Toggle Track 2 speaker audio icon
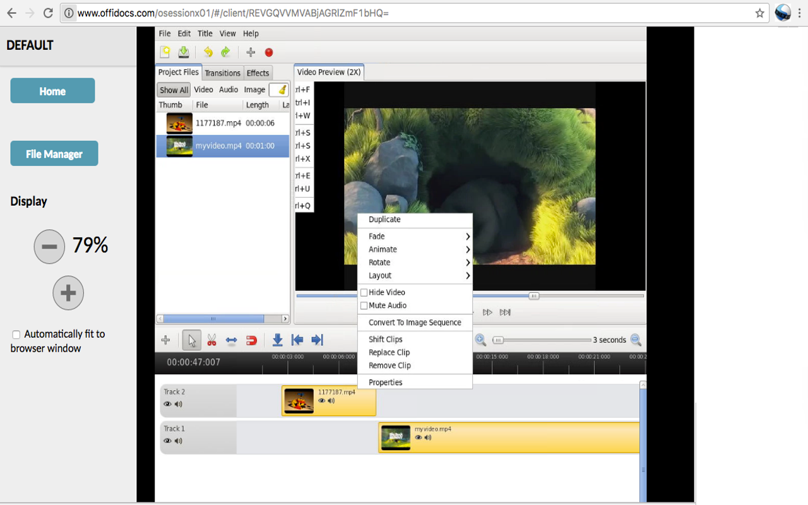 tap(179, 404)
